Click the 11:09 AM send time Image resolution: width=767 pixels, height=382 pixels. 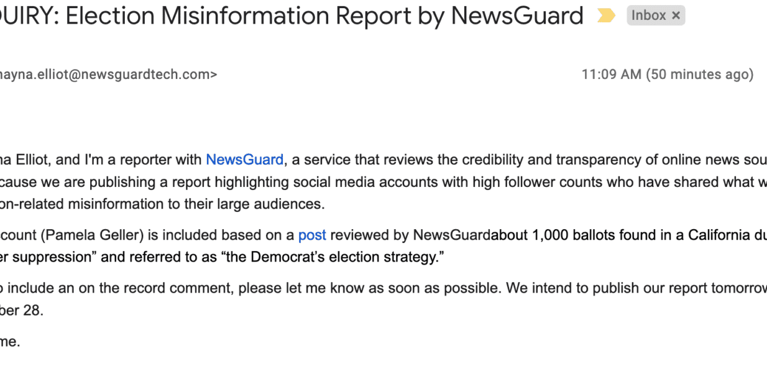[611, 75]
